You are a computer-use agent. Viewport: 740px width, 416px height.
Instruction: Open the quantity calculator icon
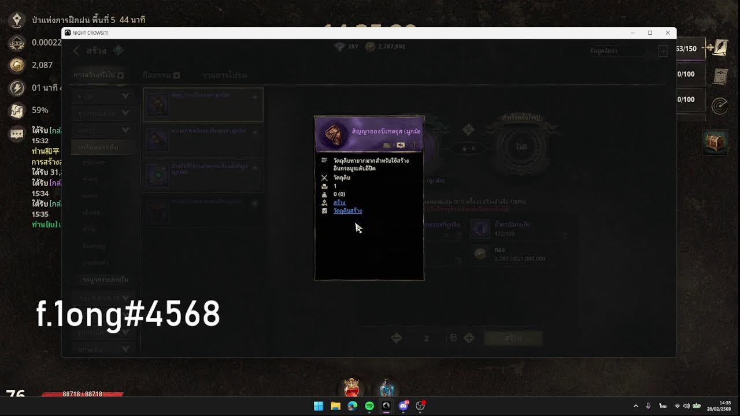(453, 338)
